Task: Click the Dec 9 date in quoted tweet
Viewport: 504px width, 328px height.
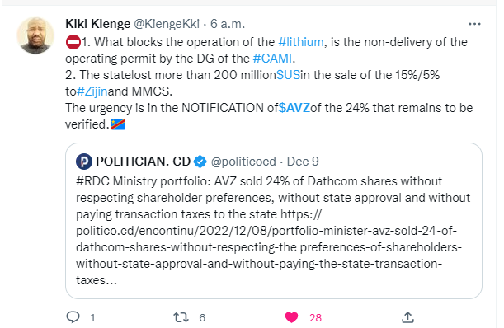Action: pyautogui.click(x=303, y=162)
